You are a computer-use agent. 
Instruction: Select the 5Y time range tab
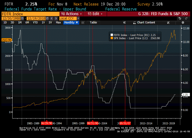(x=50, y=23)
